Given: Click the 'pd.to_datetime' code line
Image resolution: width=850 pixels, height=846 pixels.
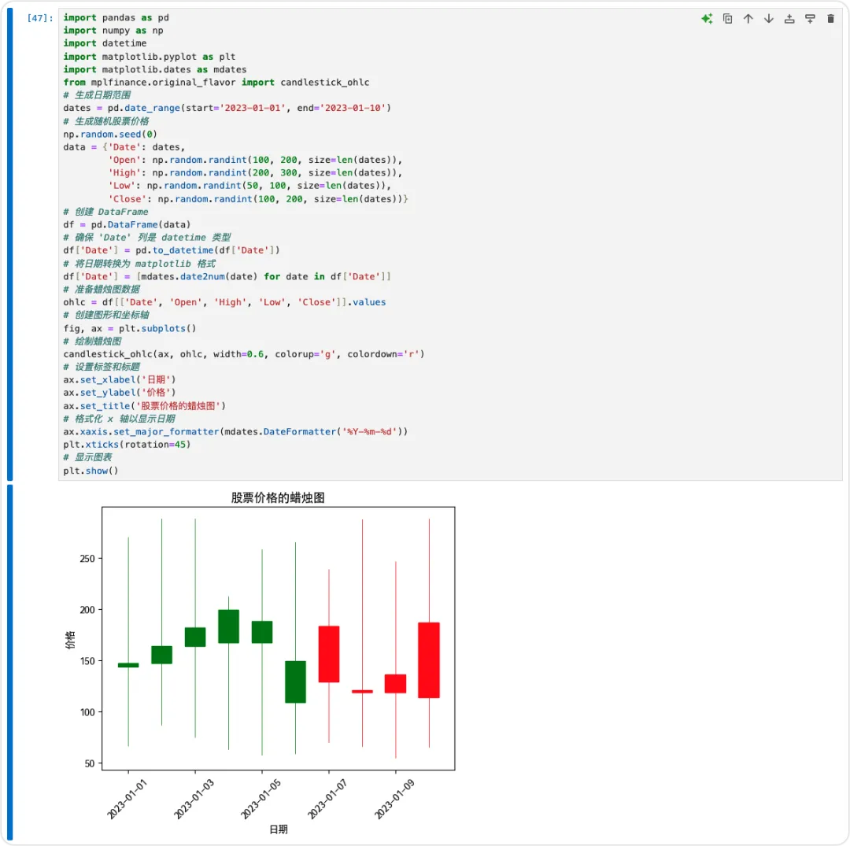Looking at the screenshot, I should [x=172, y=250].
